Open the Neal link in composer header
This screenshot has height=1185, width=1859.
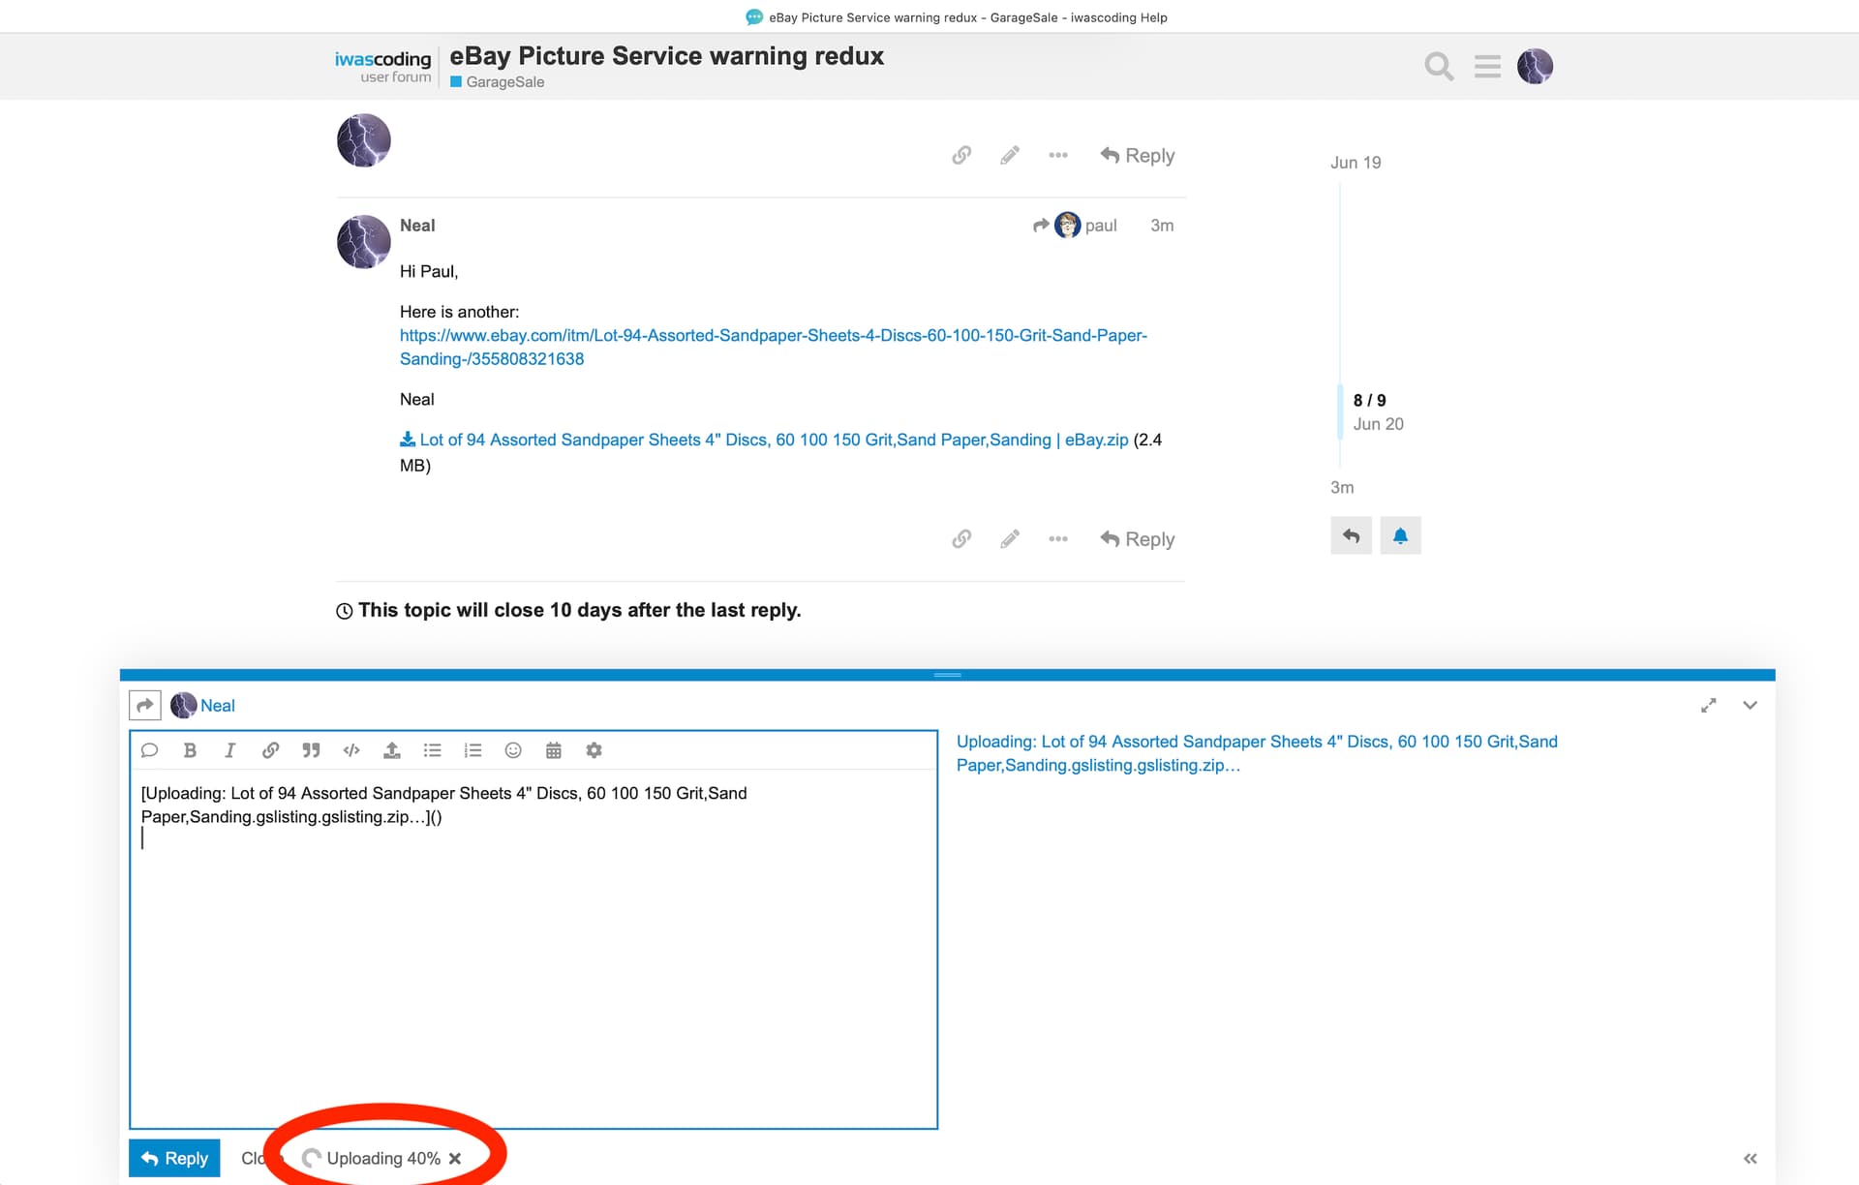tap(218, 705)
